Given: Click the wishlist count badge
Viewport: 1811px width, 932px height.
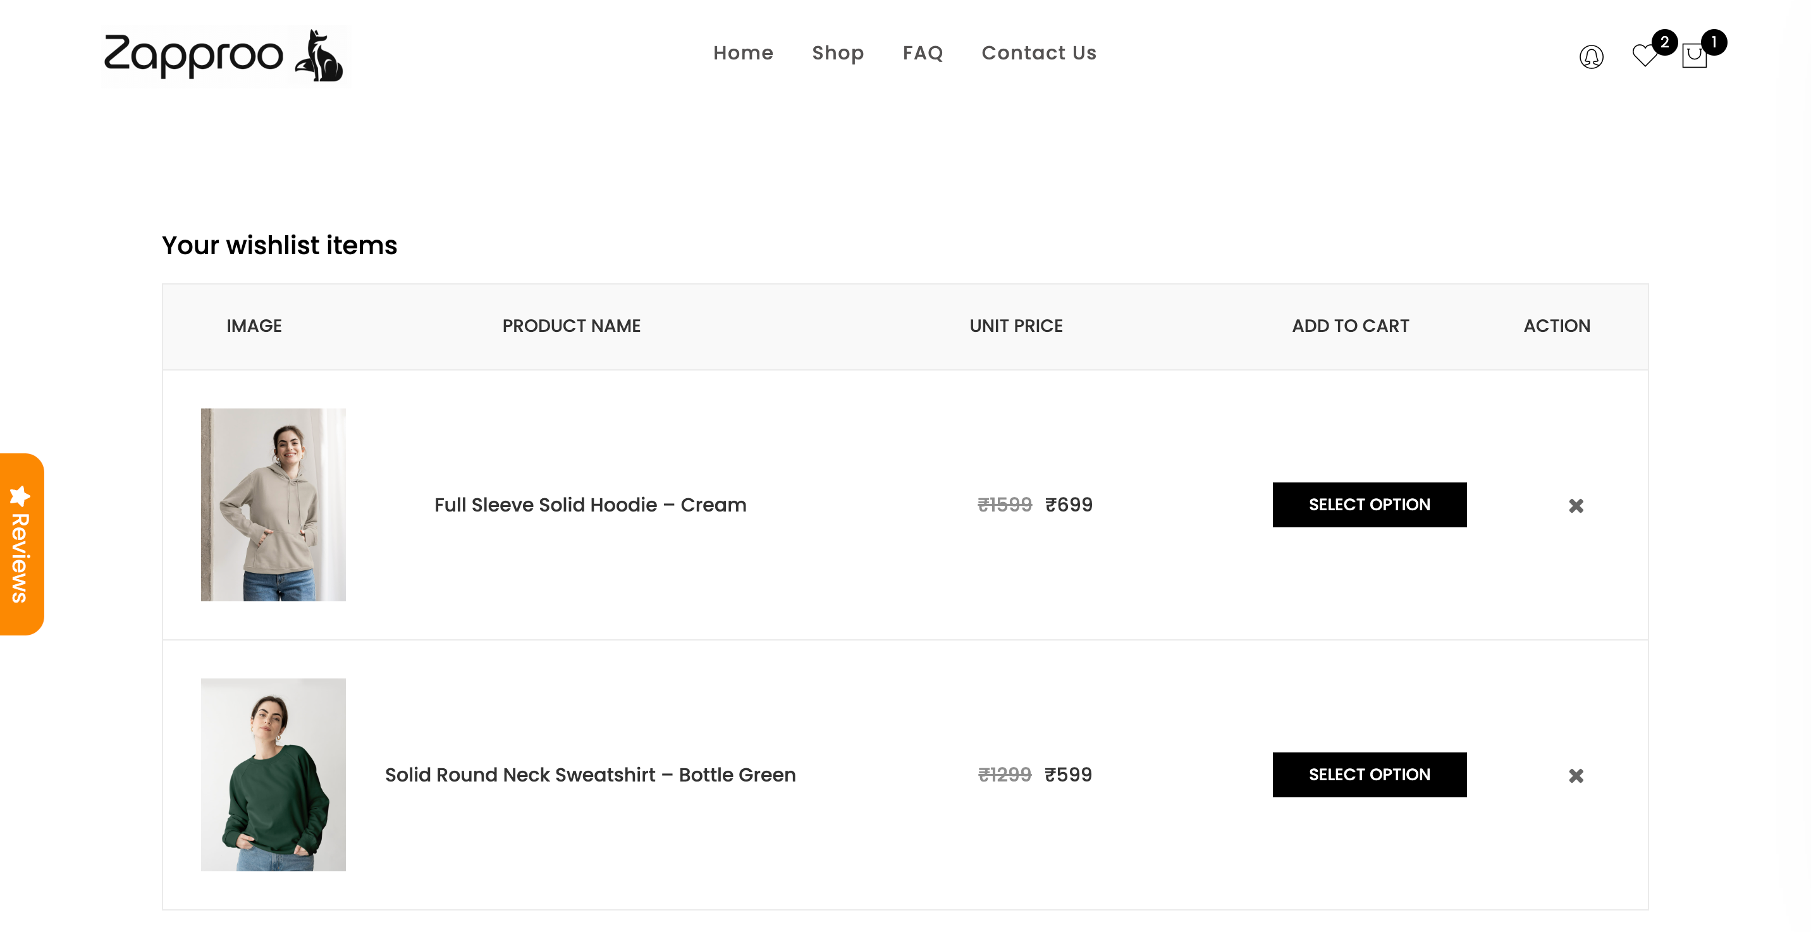Looking at the screenshot, I should pos(1664,42).
